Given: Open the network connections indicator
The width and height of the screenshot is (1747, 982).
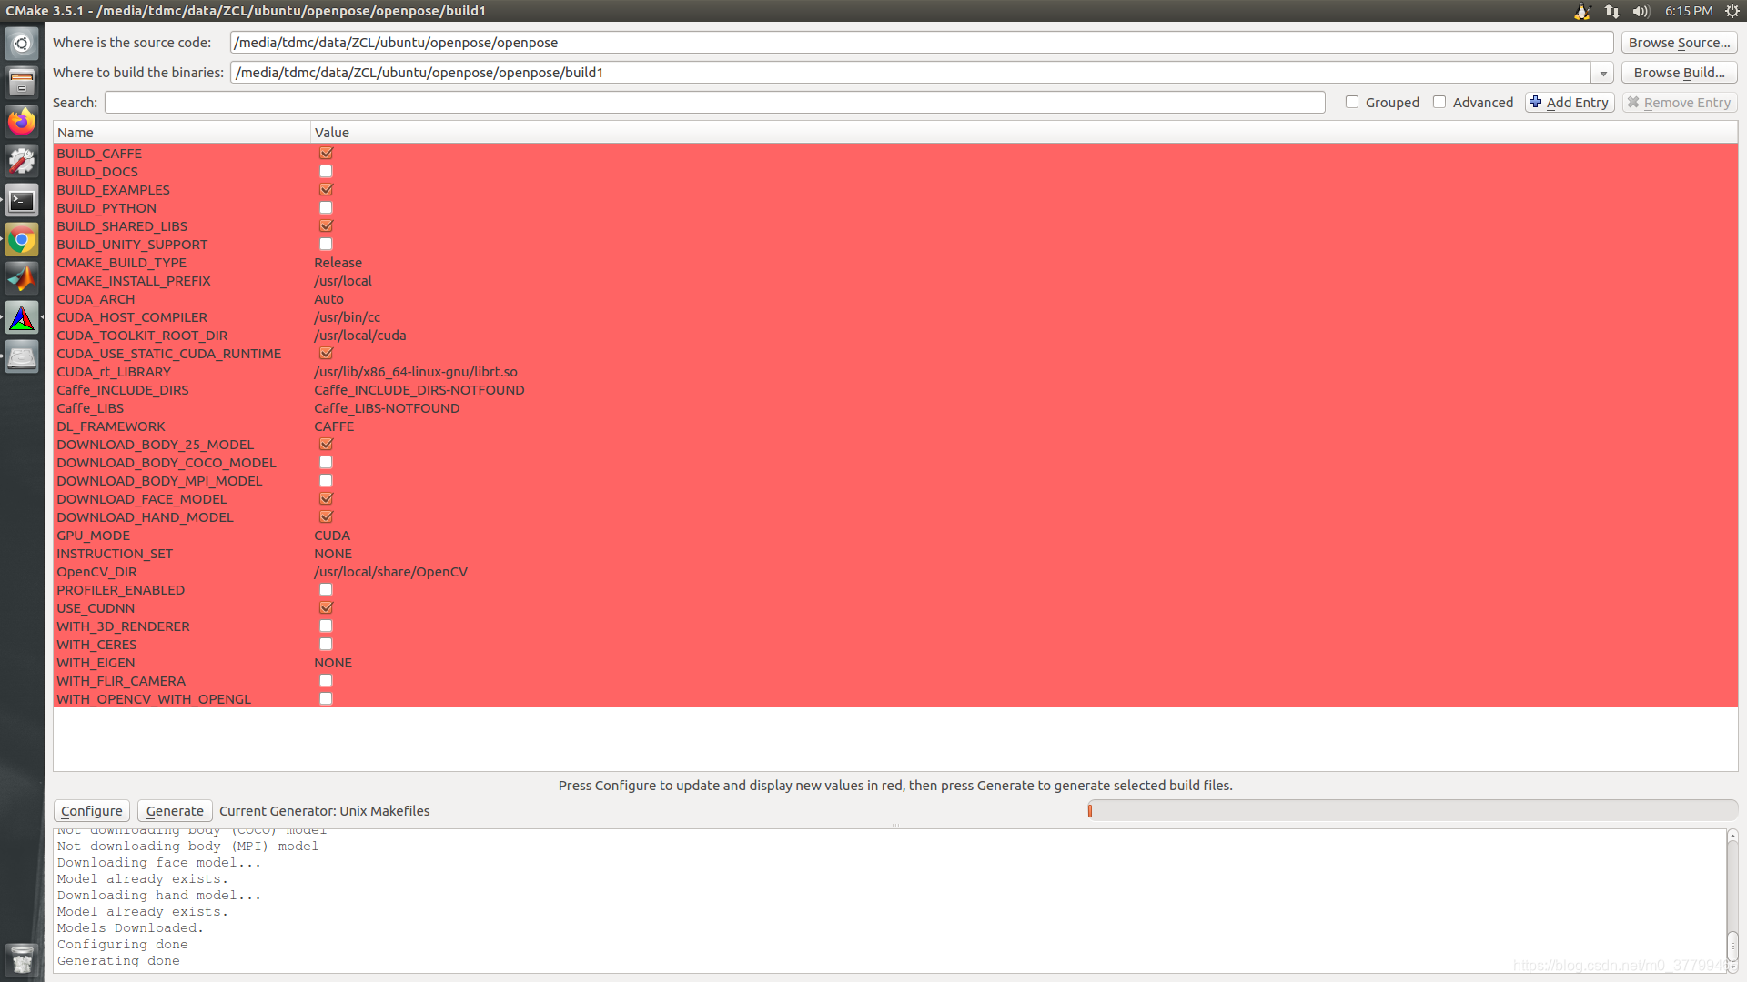Looking at the screenshot, I should click(1612, 11).
